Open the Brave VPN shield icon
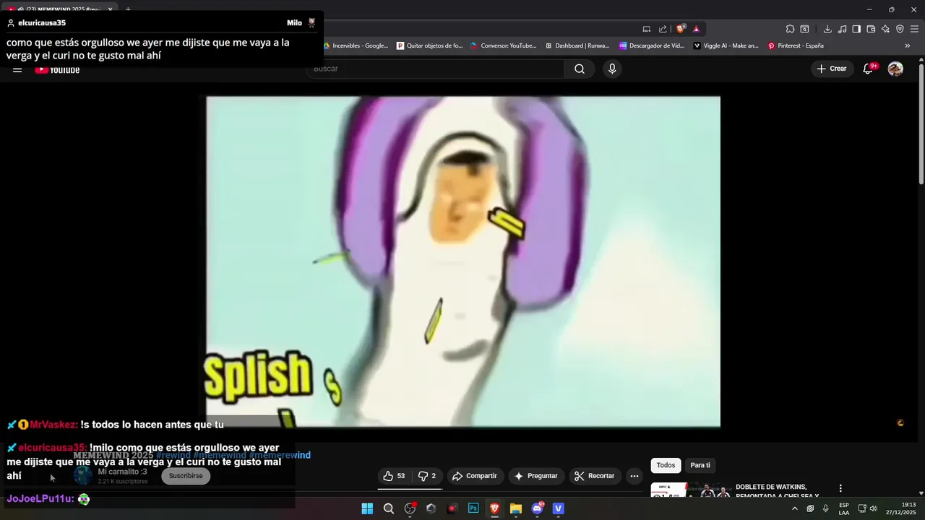This screenshot has width=925, height=520. tap(900, 29)
